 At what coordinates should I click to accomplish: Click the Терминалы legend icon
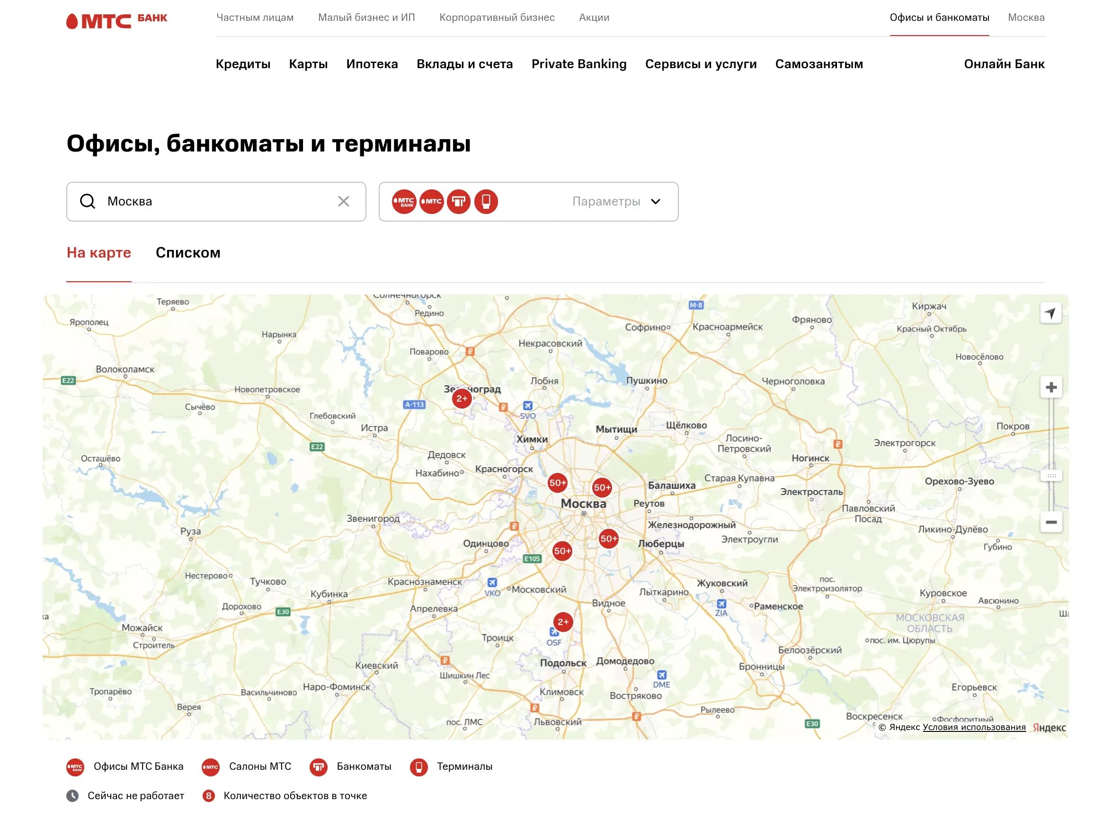419,767
